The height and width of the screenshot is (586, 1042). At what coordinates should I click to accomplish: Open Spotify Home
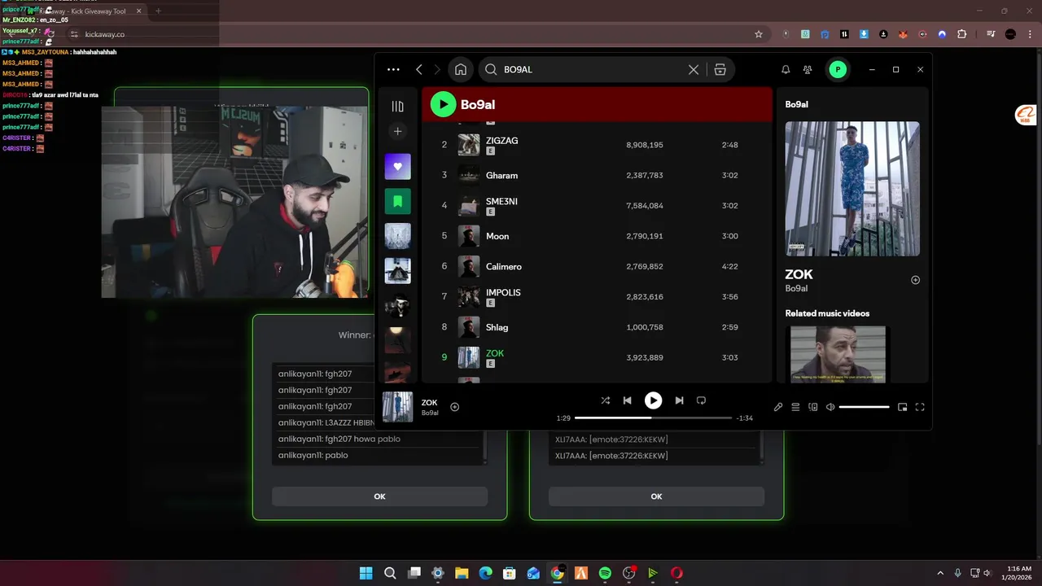click(461, 69)
